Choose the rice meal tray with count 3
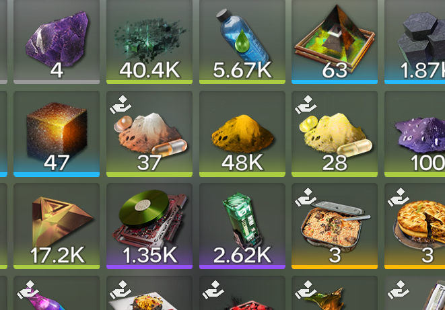Viewport: 445px width, 310px height. point(335,226)
